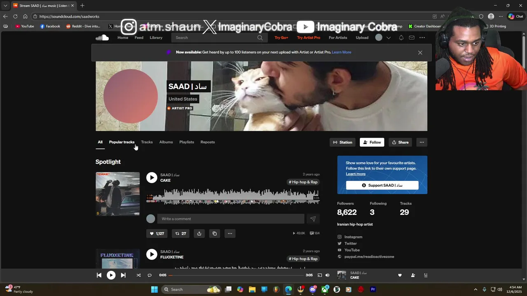527x296 pixels.
Task: Skip to next track in player
Action: [123, 275]
